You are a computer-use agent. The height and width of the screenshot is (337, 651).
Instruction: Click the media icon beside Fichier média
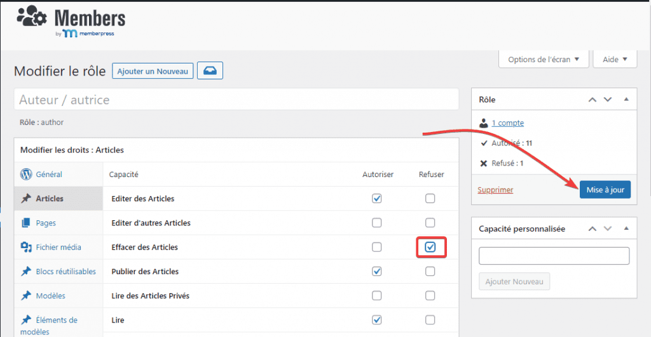pyautogui.click(x=26, y=247)
